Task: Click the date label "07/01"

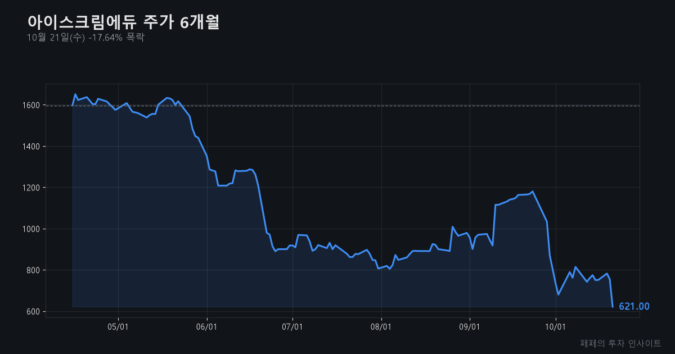Action: [292, 326]
